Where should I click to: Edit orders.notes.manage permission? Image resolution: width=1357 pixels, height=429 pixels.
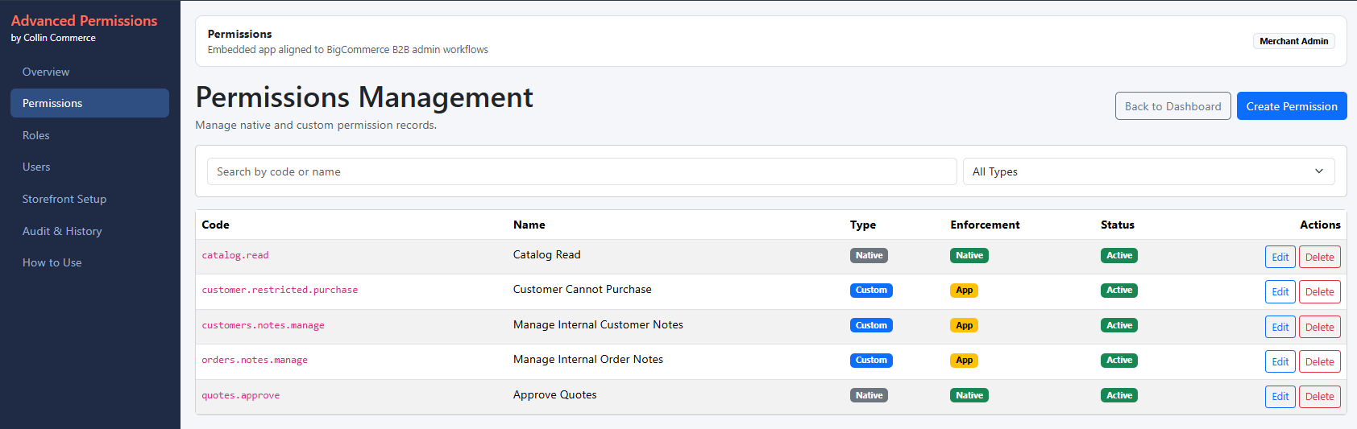(1280, 361)
